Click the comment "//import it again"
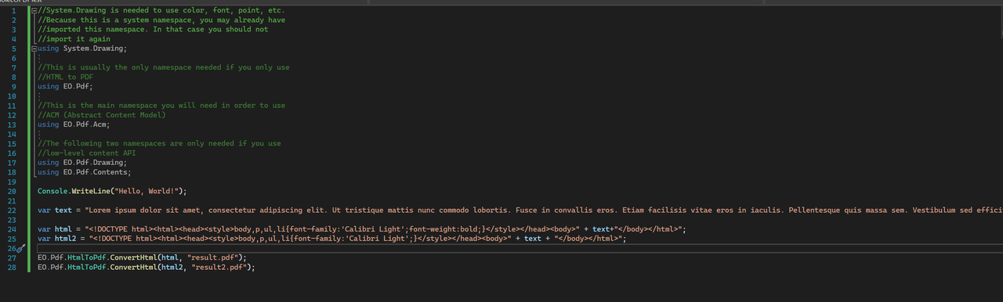 74,39
